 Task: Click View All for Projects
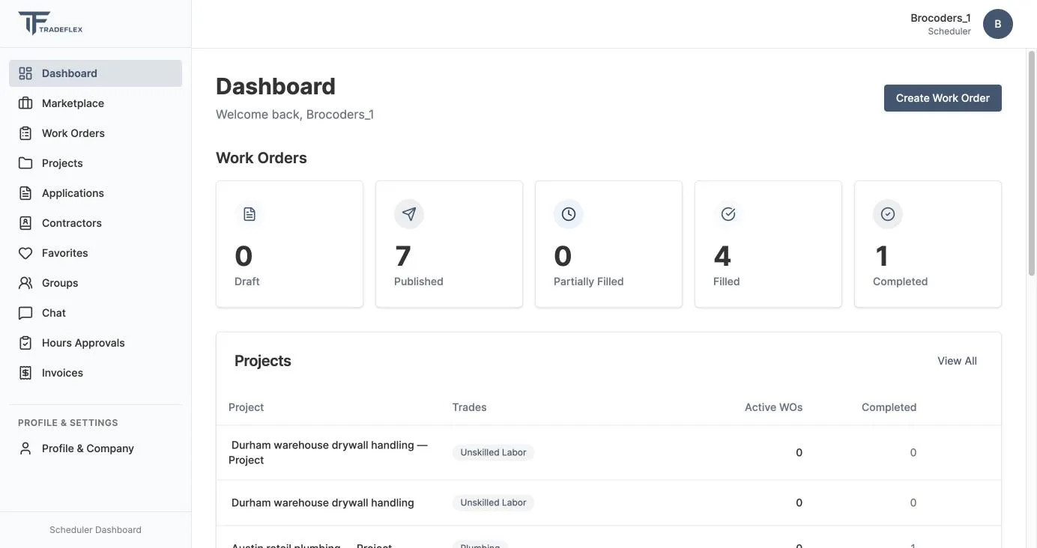(x=957, y=361)
